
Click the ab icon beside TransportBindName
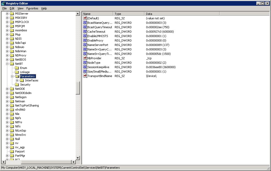(x=85, y=76)
